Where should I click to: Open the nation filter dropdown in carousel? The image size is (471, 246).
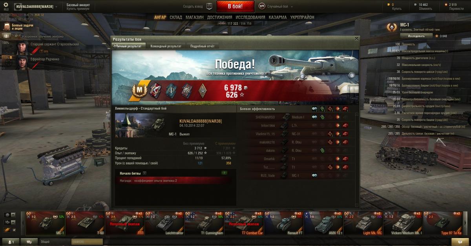point(10,215)
